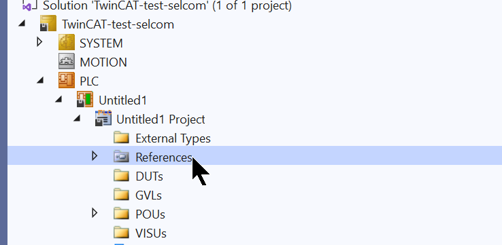Image resolution: width=502 pixels, height=245 pixels.
Task: Collapse the TwinCAT-test-selcom project node
Action: (x=22, y=23)
